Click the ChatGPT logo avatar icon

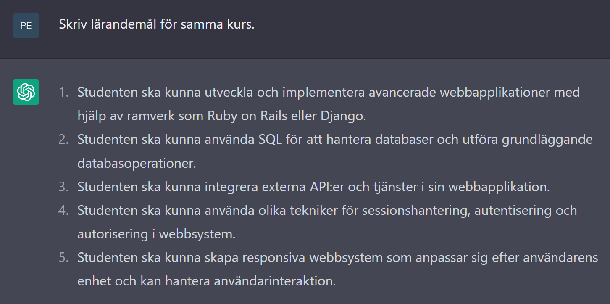(x=26, y=92)
